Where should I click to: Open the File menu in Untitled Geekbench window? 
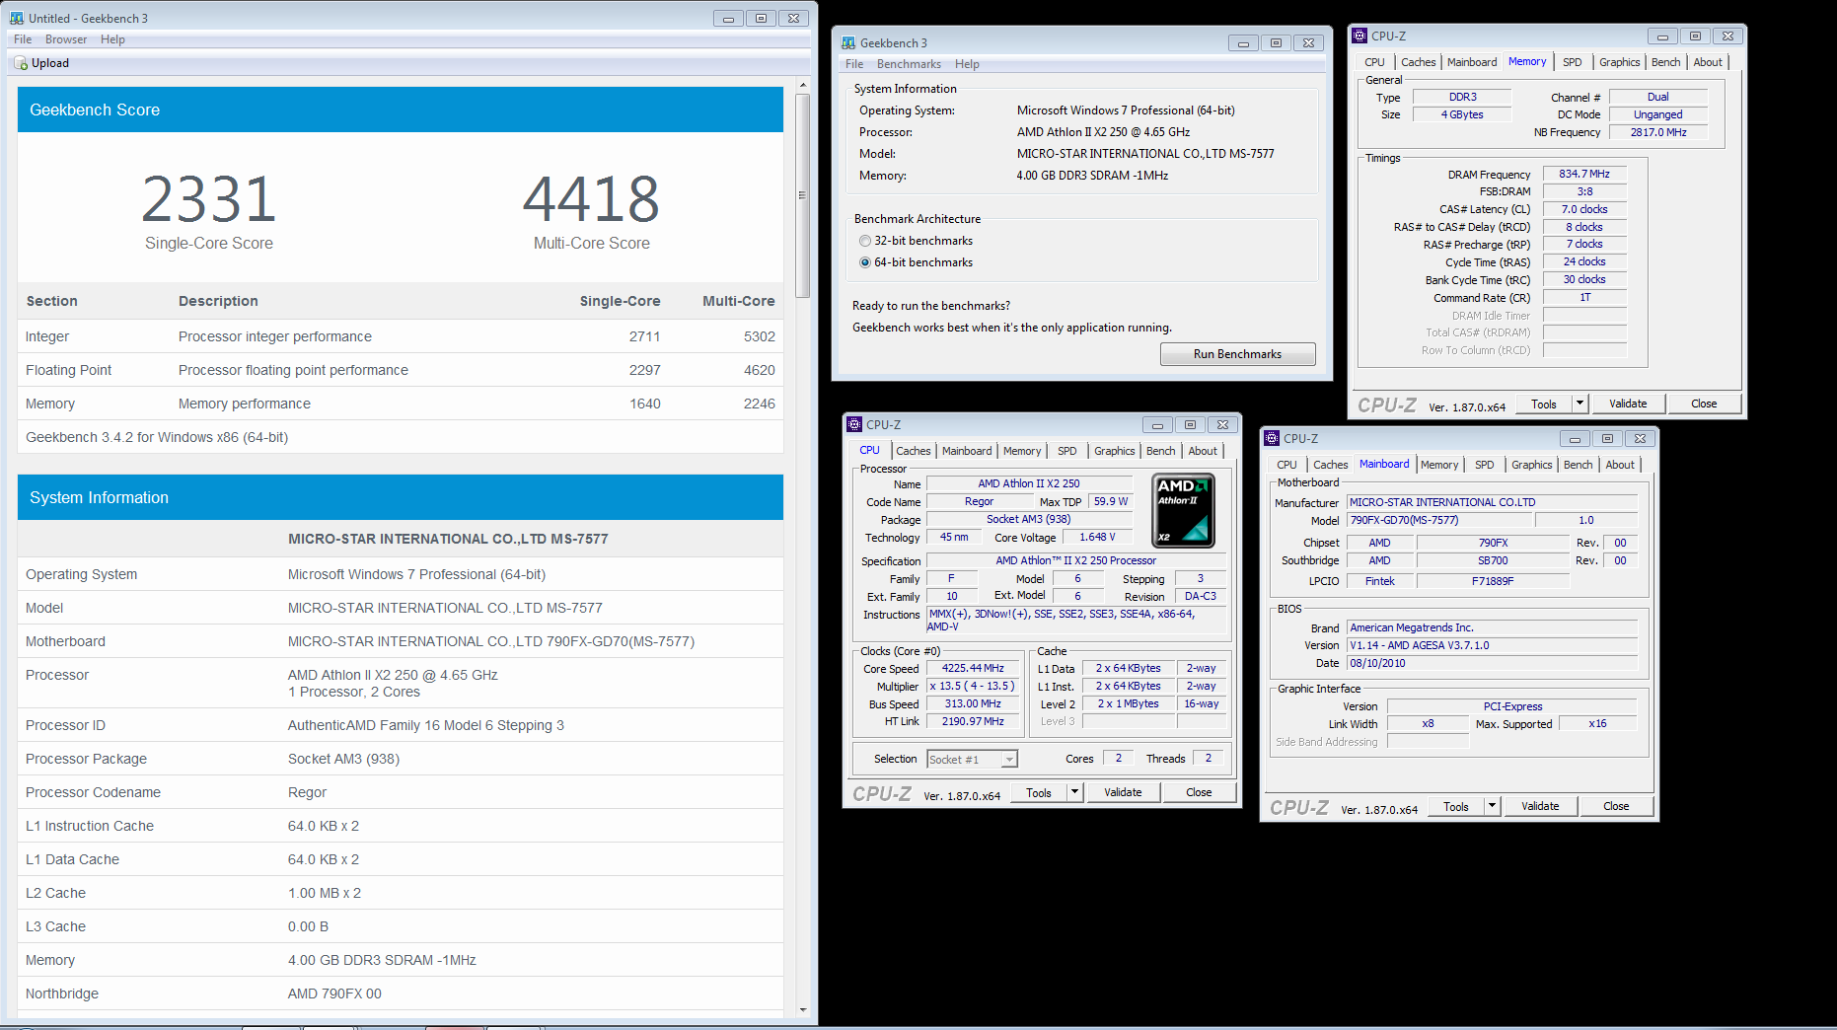click(23, 39)
